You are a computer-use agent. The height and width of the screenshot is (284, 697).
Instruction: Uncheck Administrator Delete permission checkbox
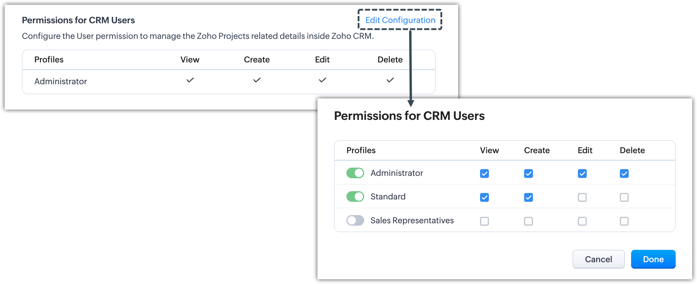point(624,174)
